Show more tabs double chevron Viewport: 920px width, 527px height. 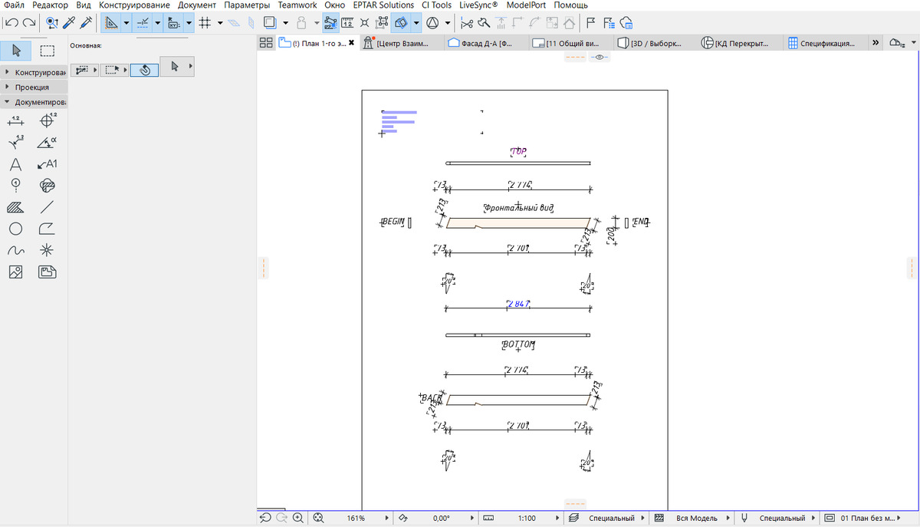click(877, 44)
